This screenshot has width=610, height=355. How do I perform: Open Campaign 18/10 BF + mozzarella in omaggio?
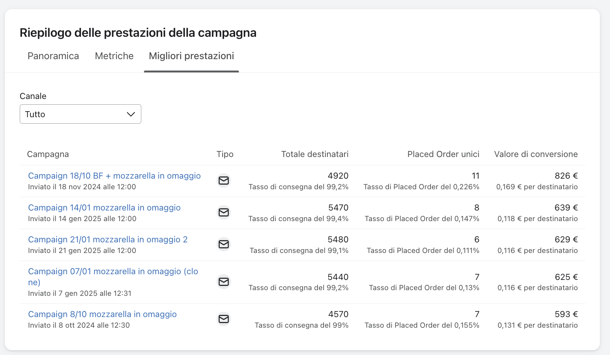pos(114,176)
